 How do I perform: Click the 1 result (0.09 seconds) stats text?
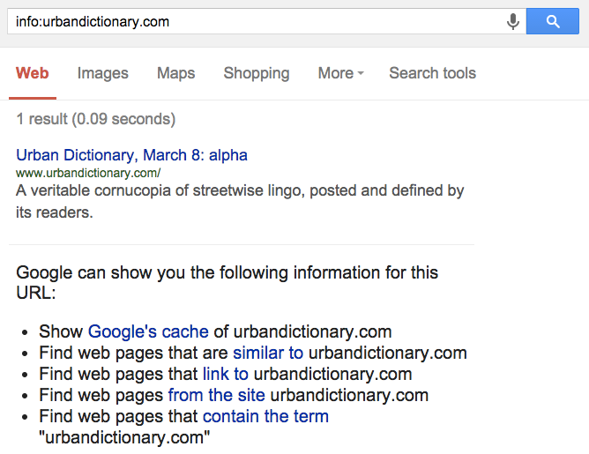click(95, 119)
